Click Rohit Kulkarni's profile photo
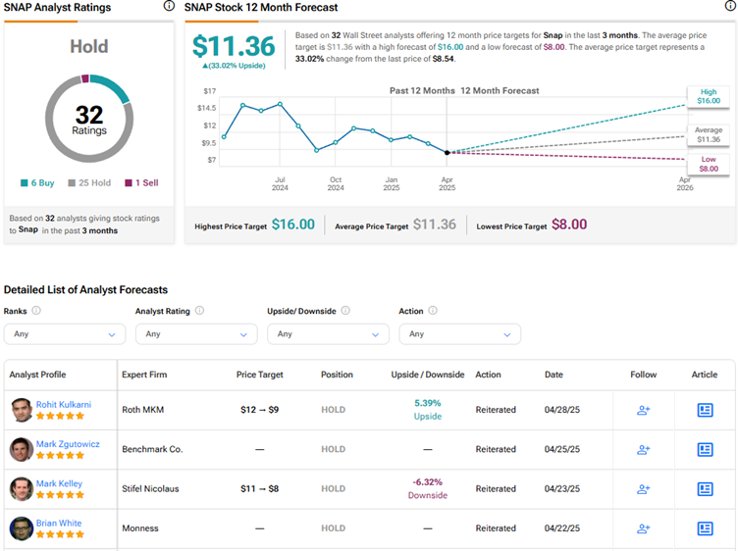 coord(22,410)
